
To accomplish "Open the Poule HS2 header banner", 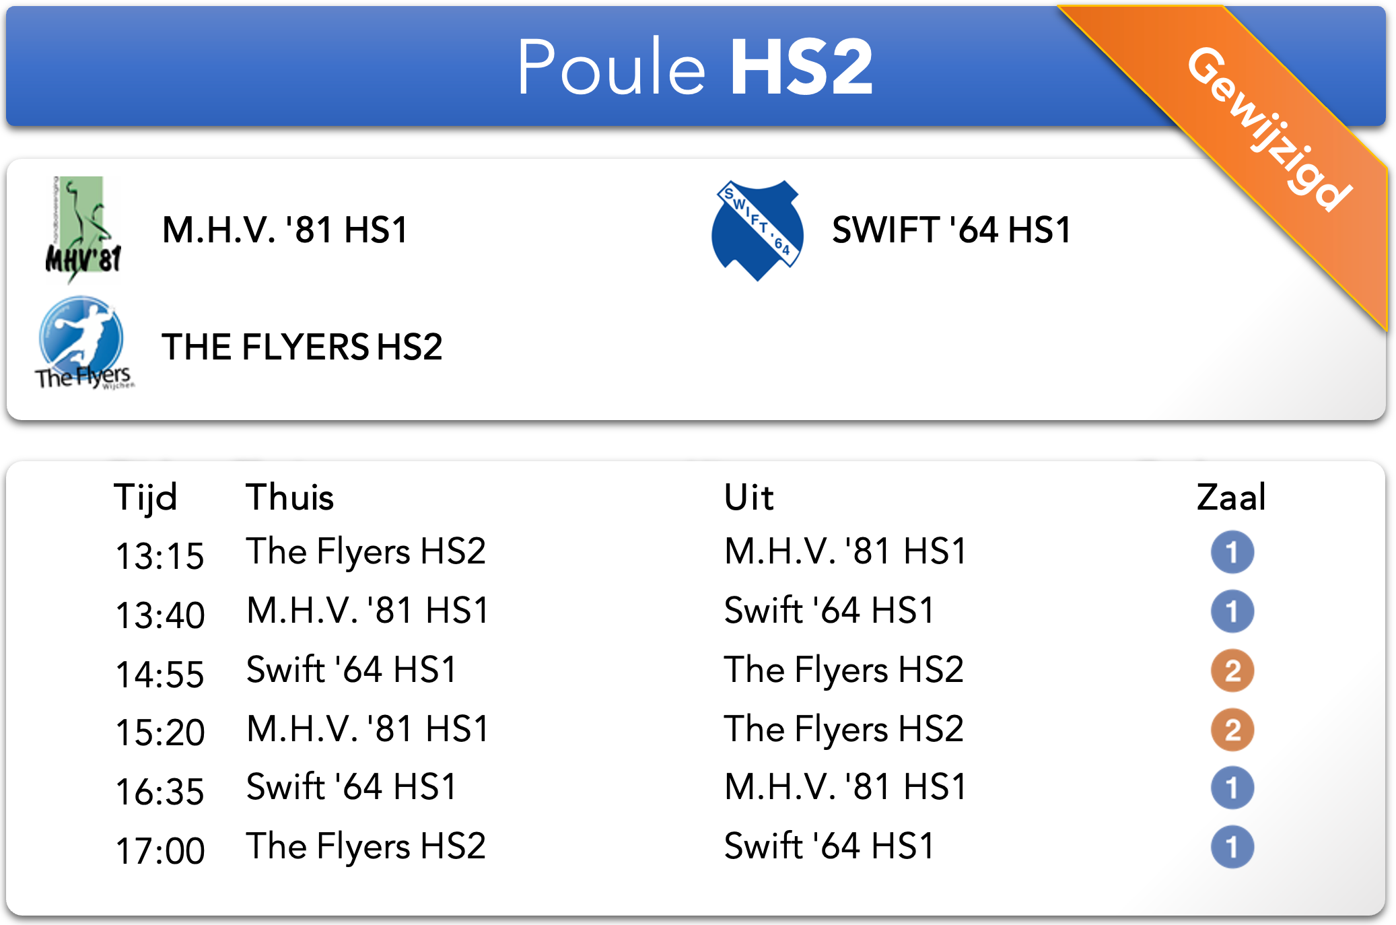I will [x=696, y=66].
